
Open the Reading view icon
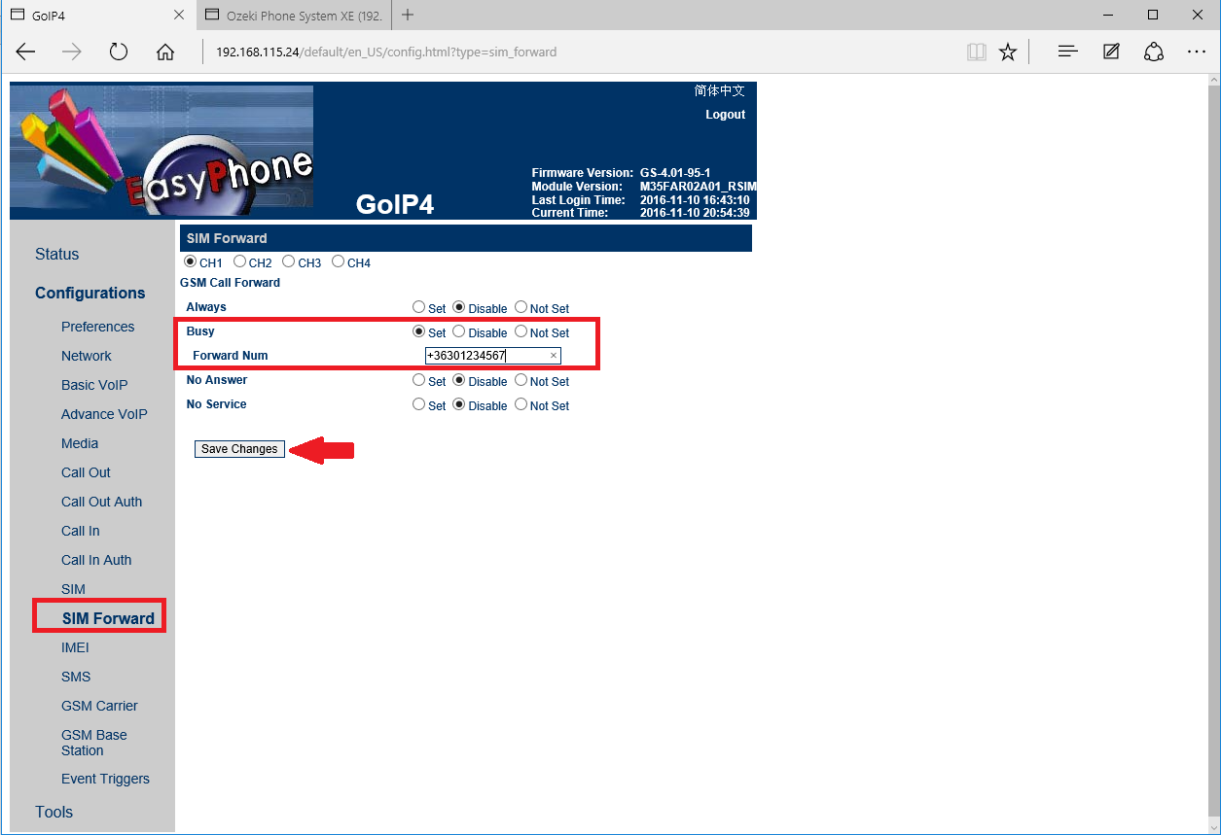click(976, 52)
